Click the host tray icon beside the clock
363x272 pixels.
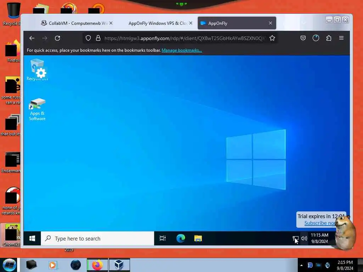point(327,265)
